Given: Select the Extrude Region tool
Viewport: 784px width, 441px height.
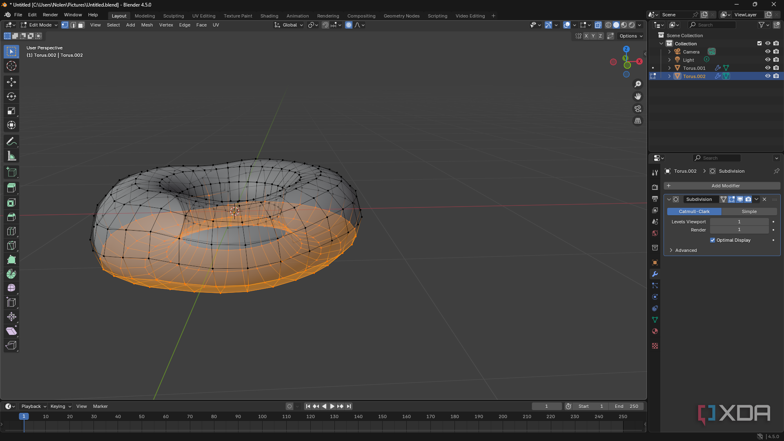Looking at the screenshot, I should [x=11, y=188].
